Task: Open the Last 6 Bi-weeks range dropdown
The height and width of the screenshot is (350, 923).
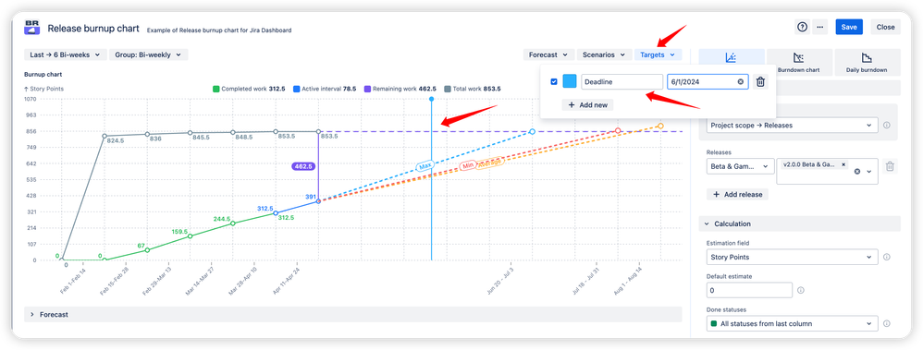Action: click(66, 54)
